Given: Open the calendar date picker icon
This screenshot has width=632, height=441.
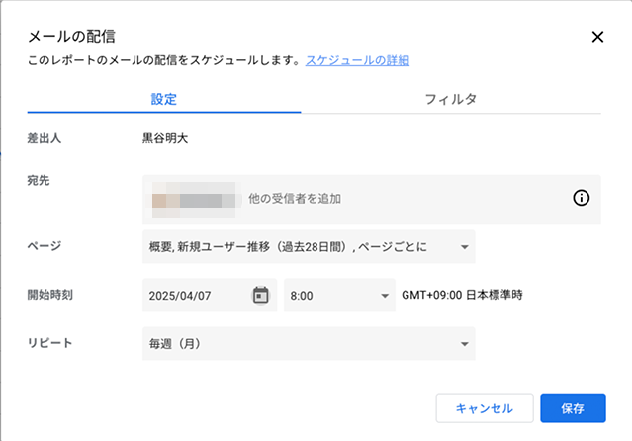Looking at the screenshot, I should coord(260,295).
